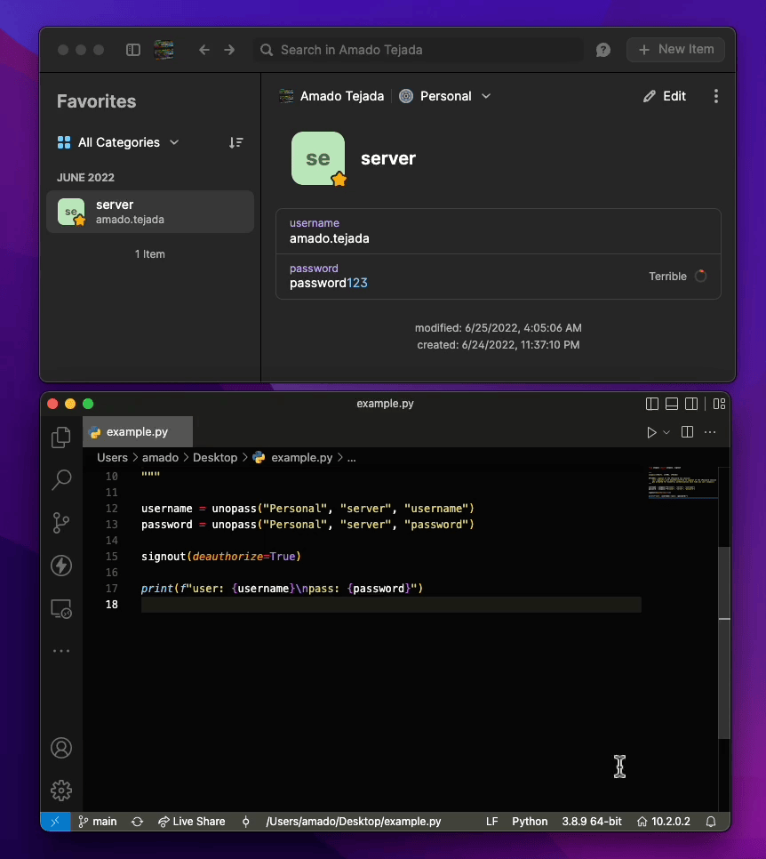Click the breadcrumb ellipsis after example.py
766x859 pixels.
tap(352, 458)
